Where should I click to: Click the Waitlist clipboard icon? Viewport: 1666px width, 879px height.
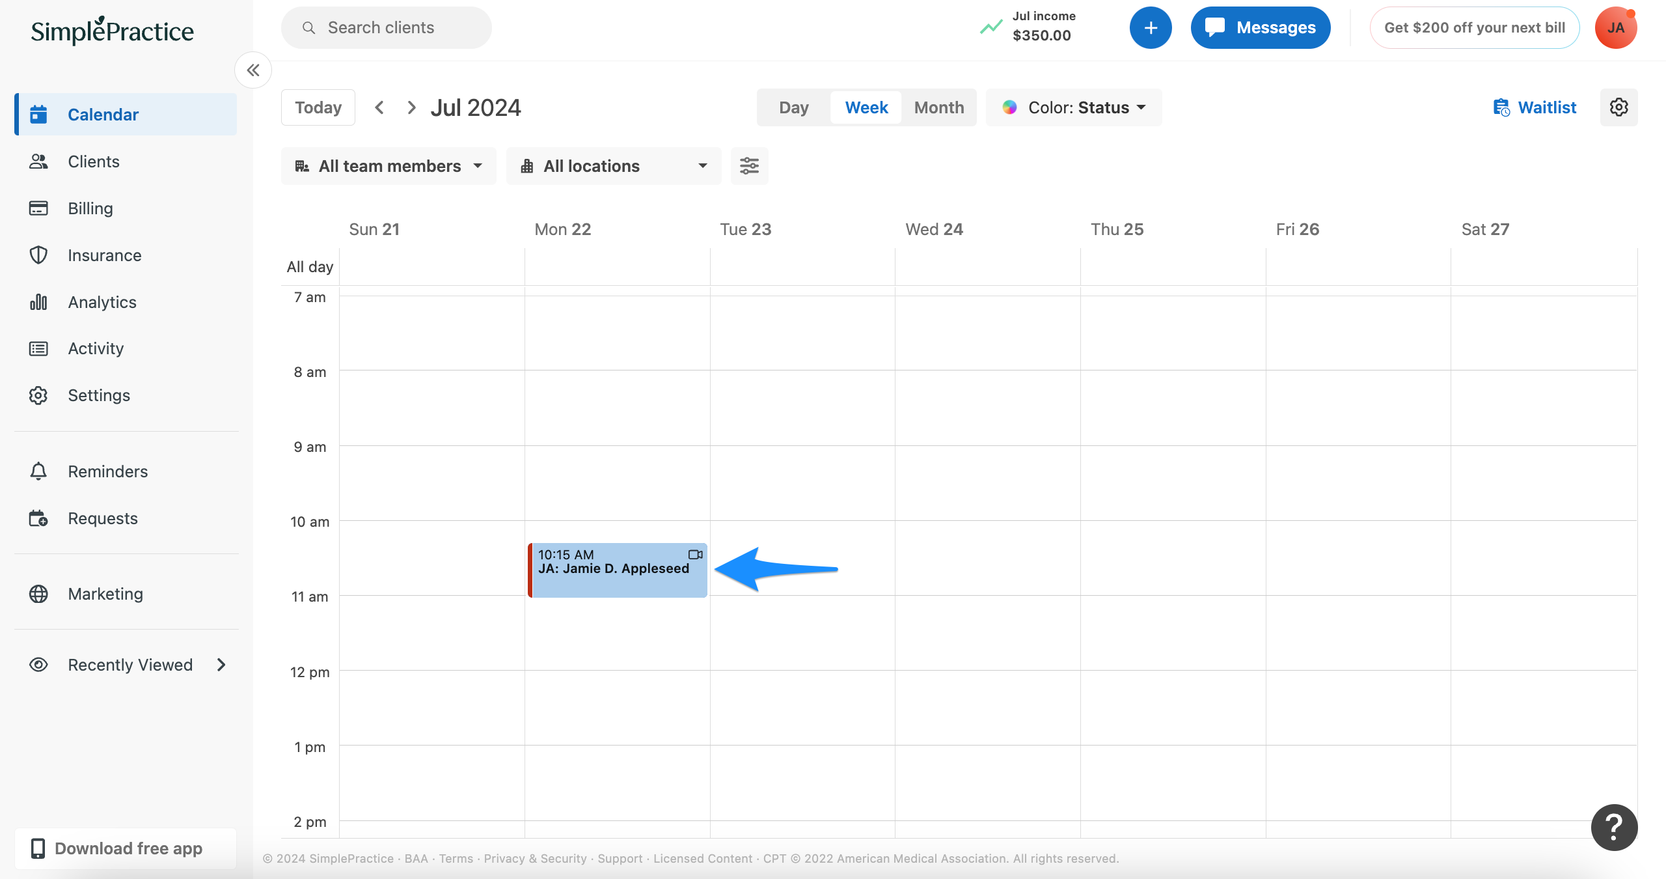[x=1501, y=107]
